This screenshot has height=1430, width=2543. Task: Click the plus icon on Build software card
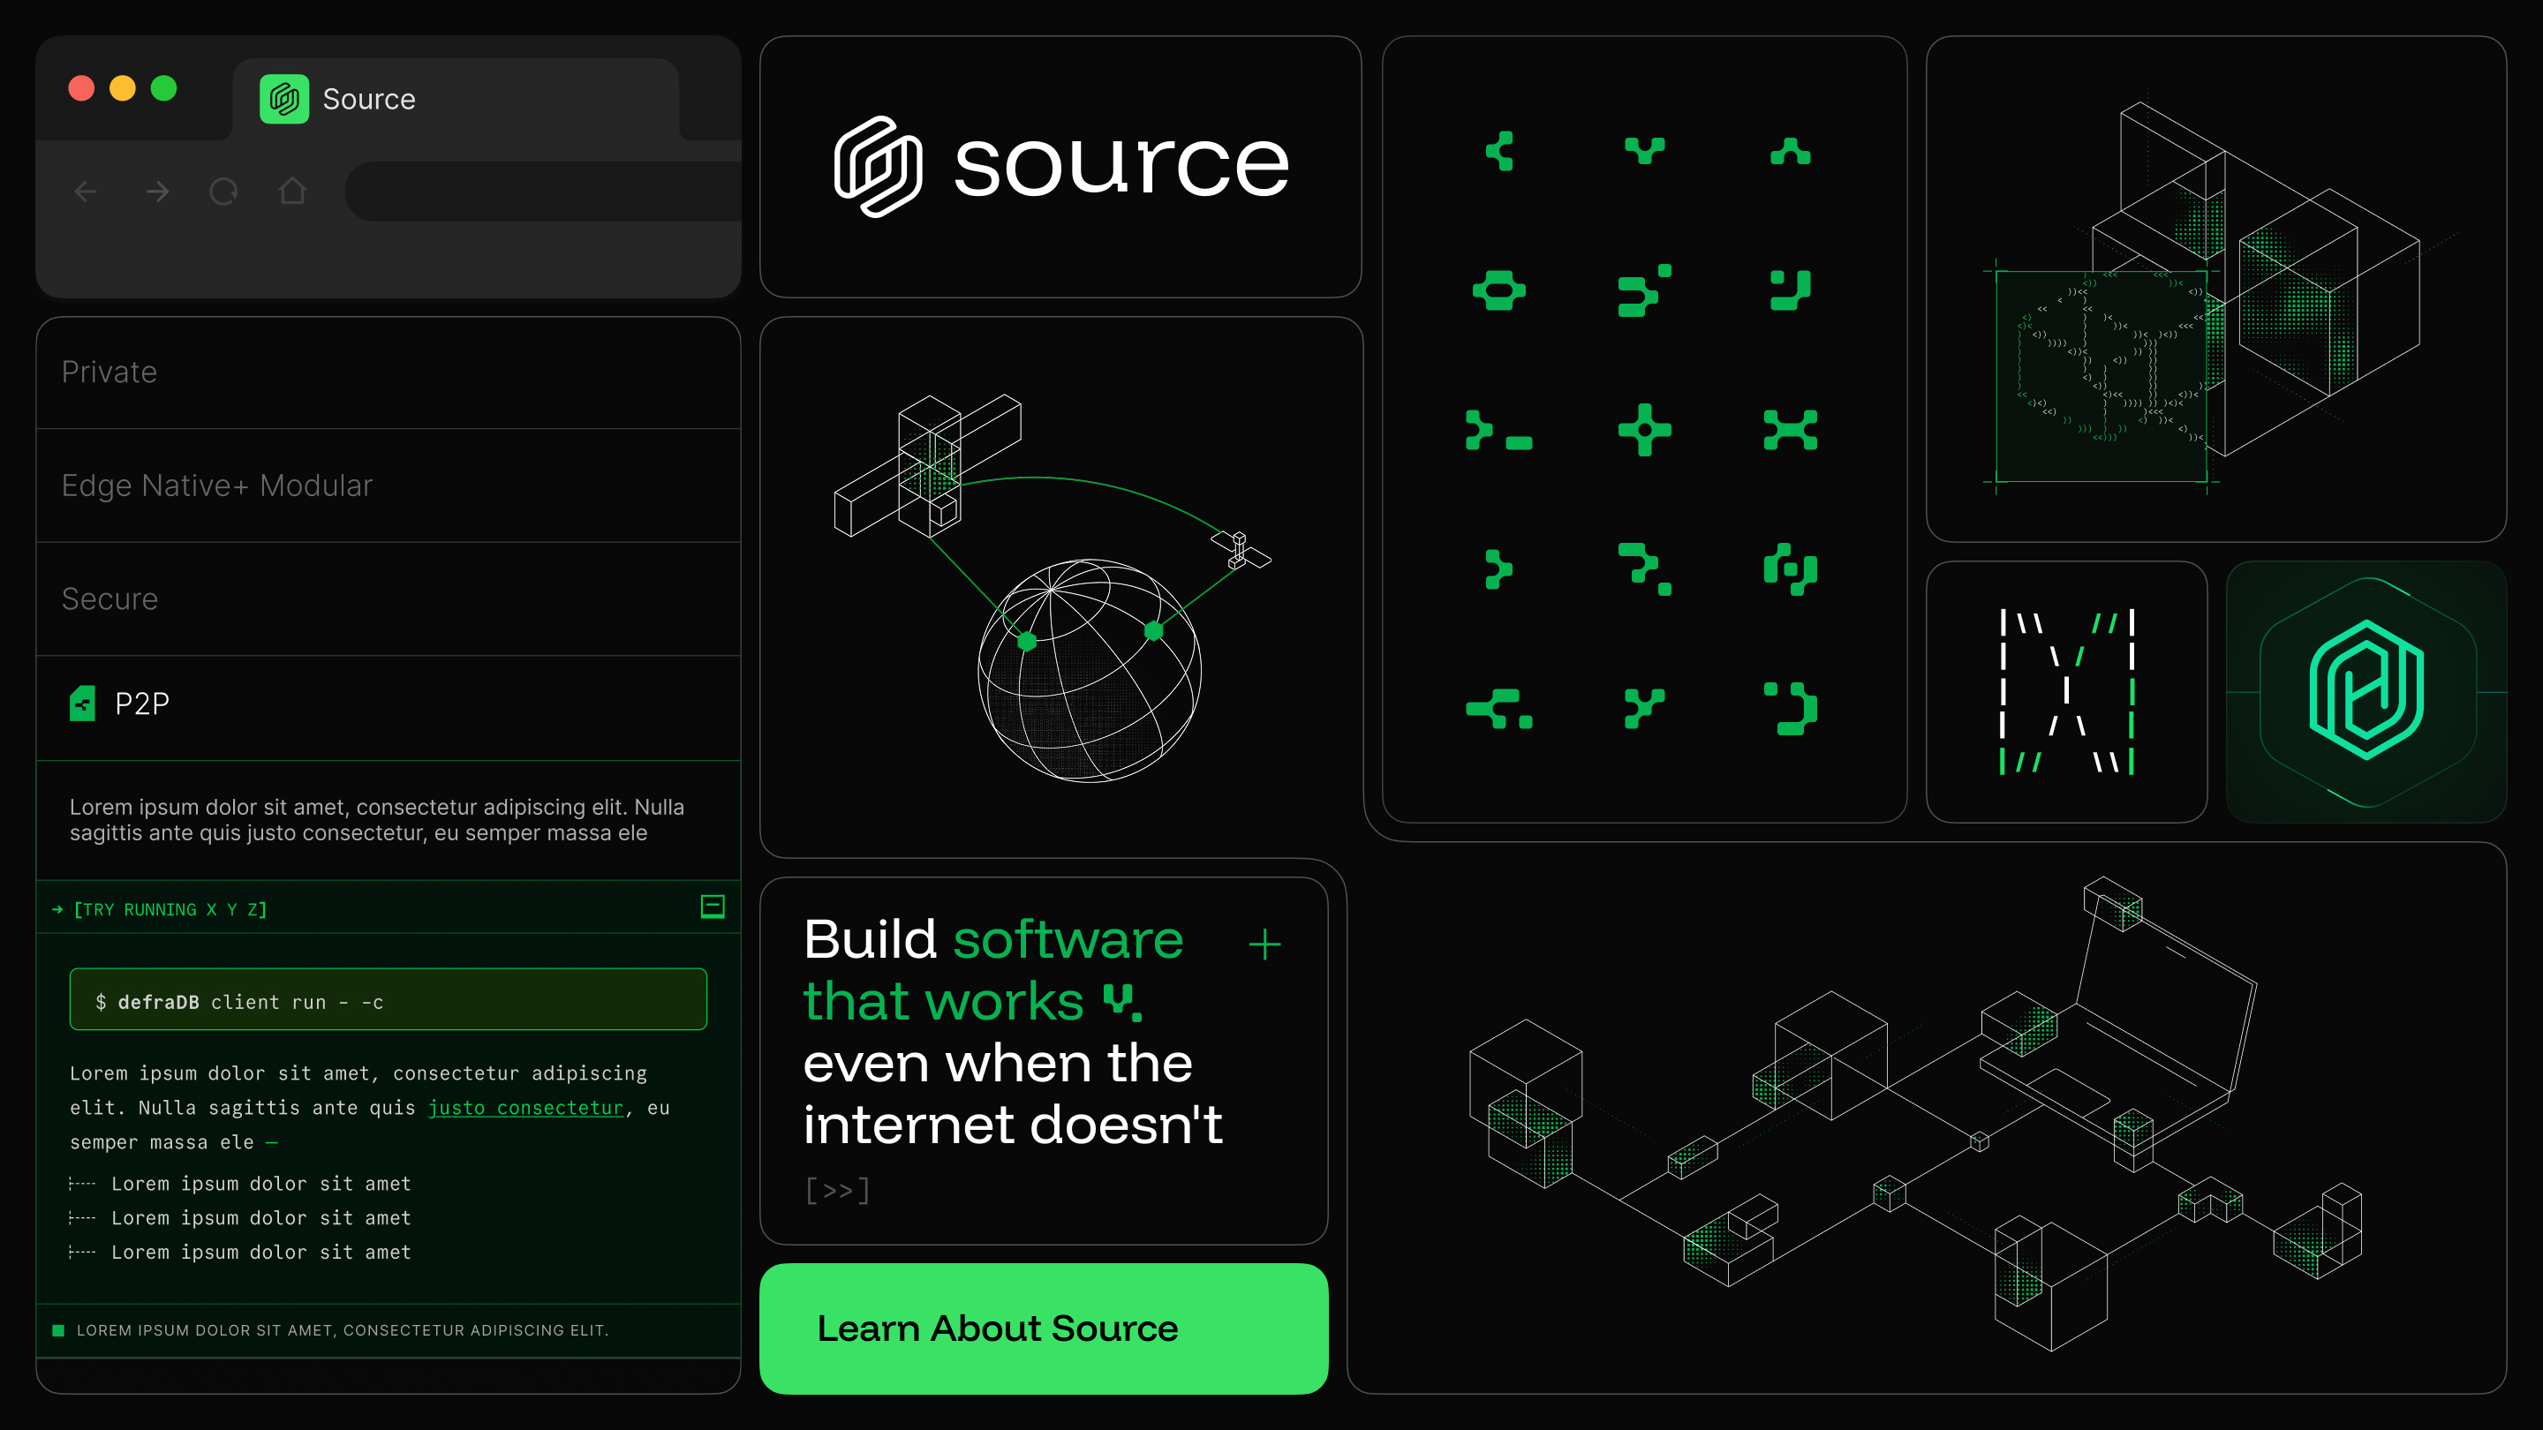tap(1264, 945)
